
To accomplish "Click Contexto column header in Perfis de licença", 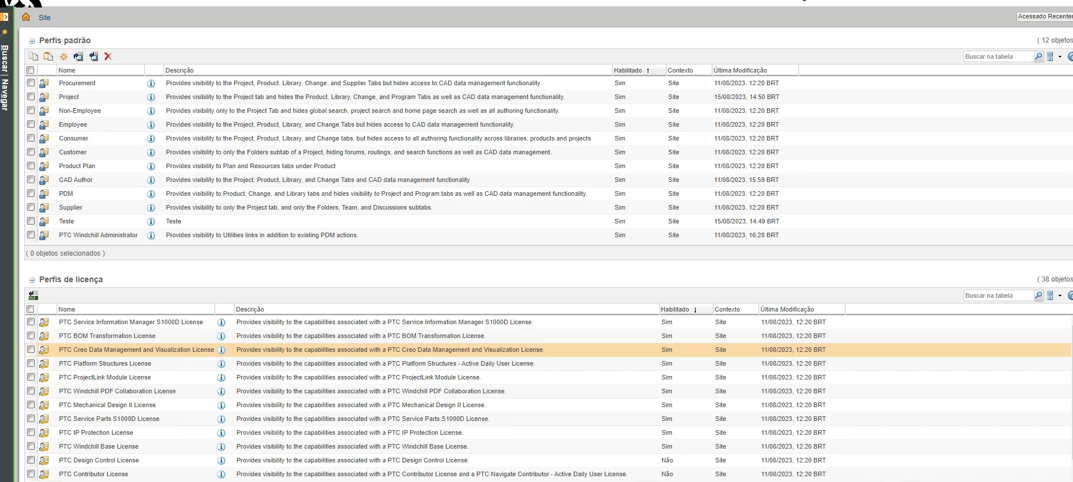I will 736,309.
